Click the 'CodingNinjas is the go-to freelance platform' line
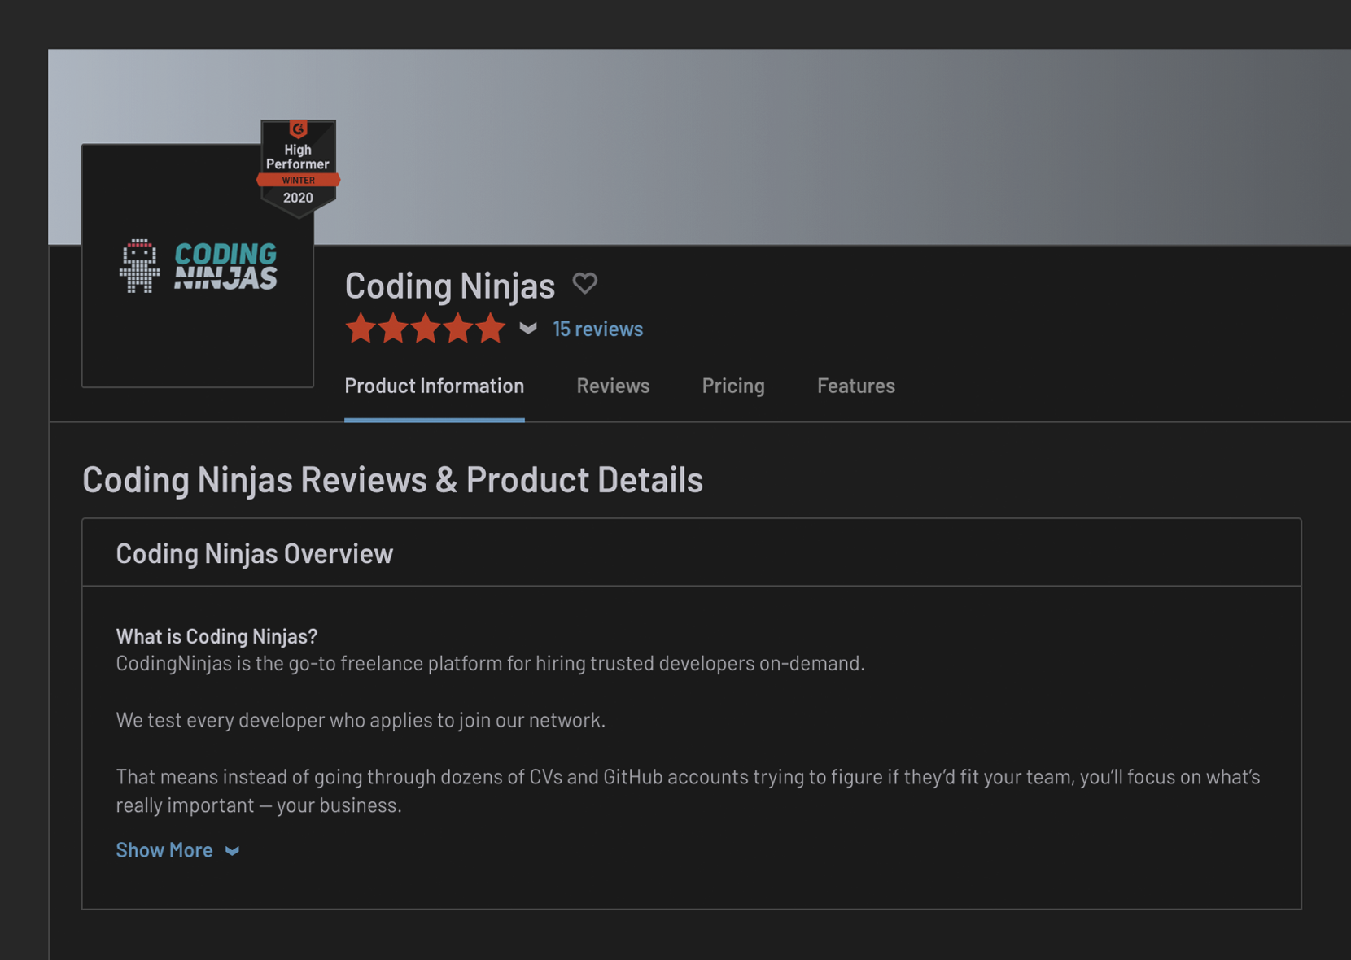 click(490, 664)
